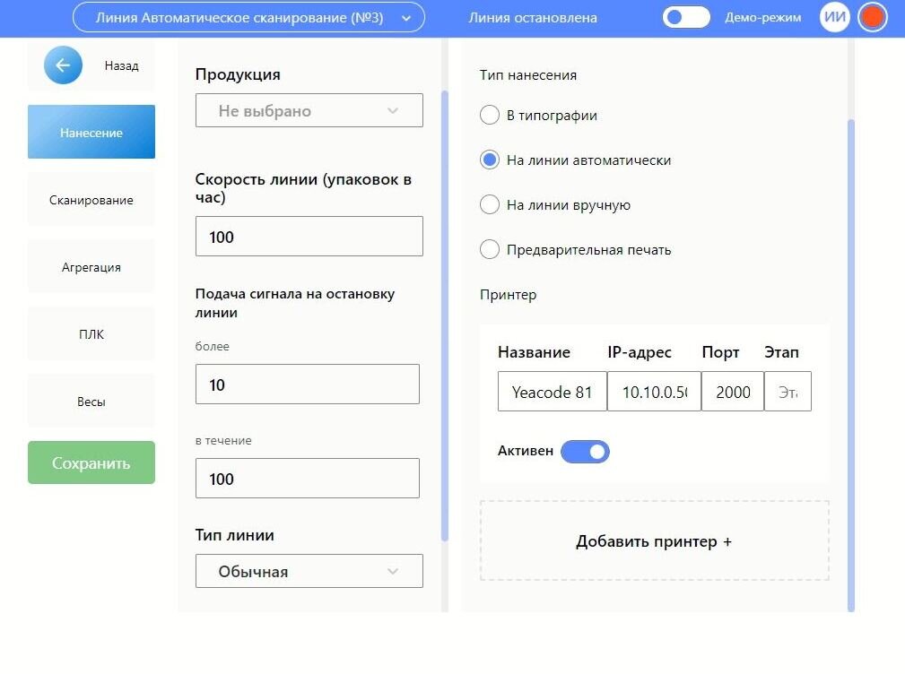Toggle the Демо-режим switch
The image size is (905, 674).
685,17
